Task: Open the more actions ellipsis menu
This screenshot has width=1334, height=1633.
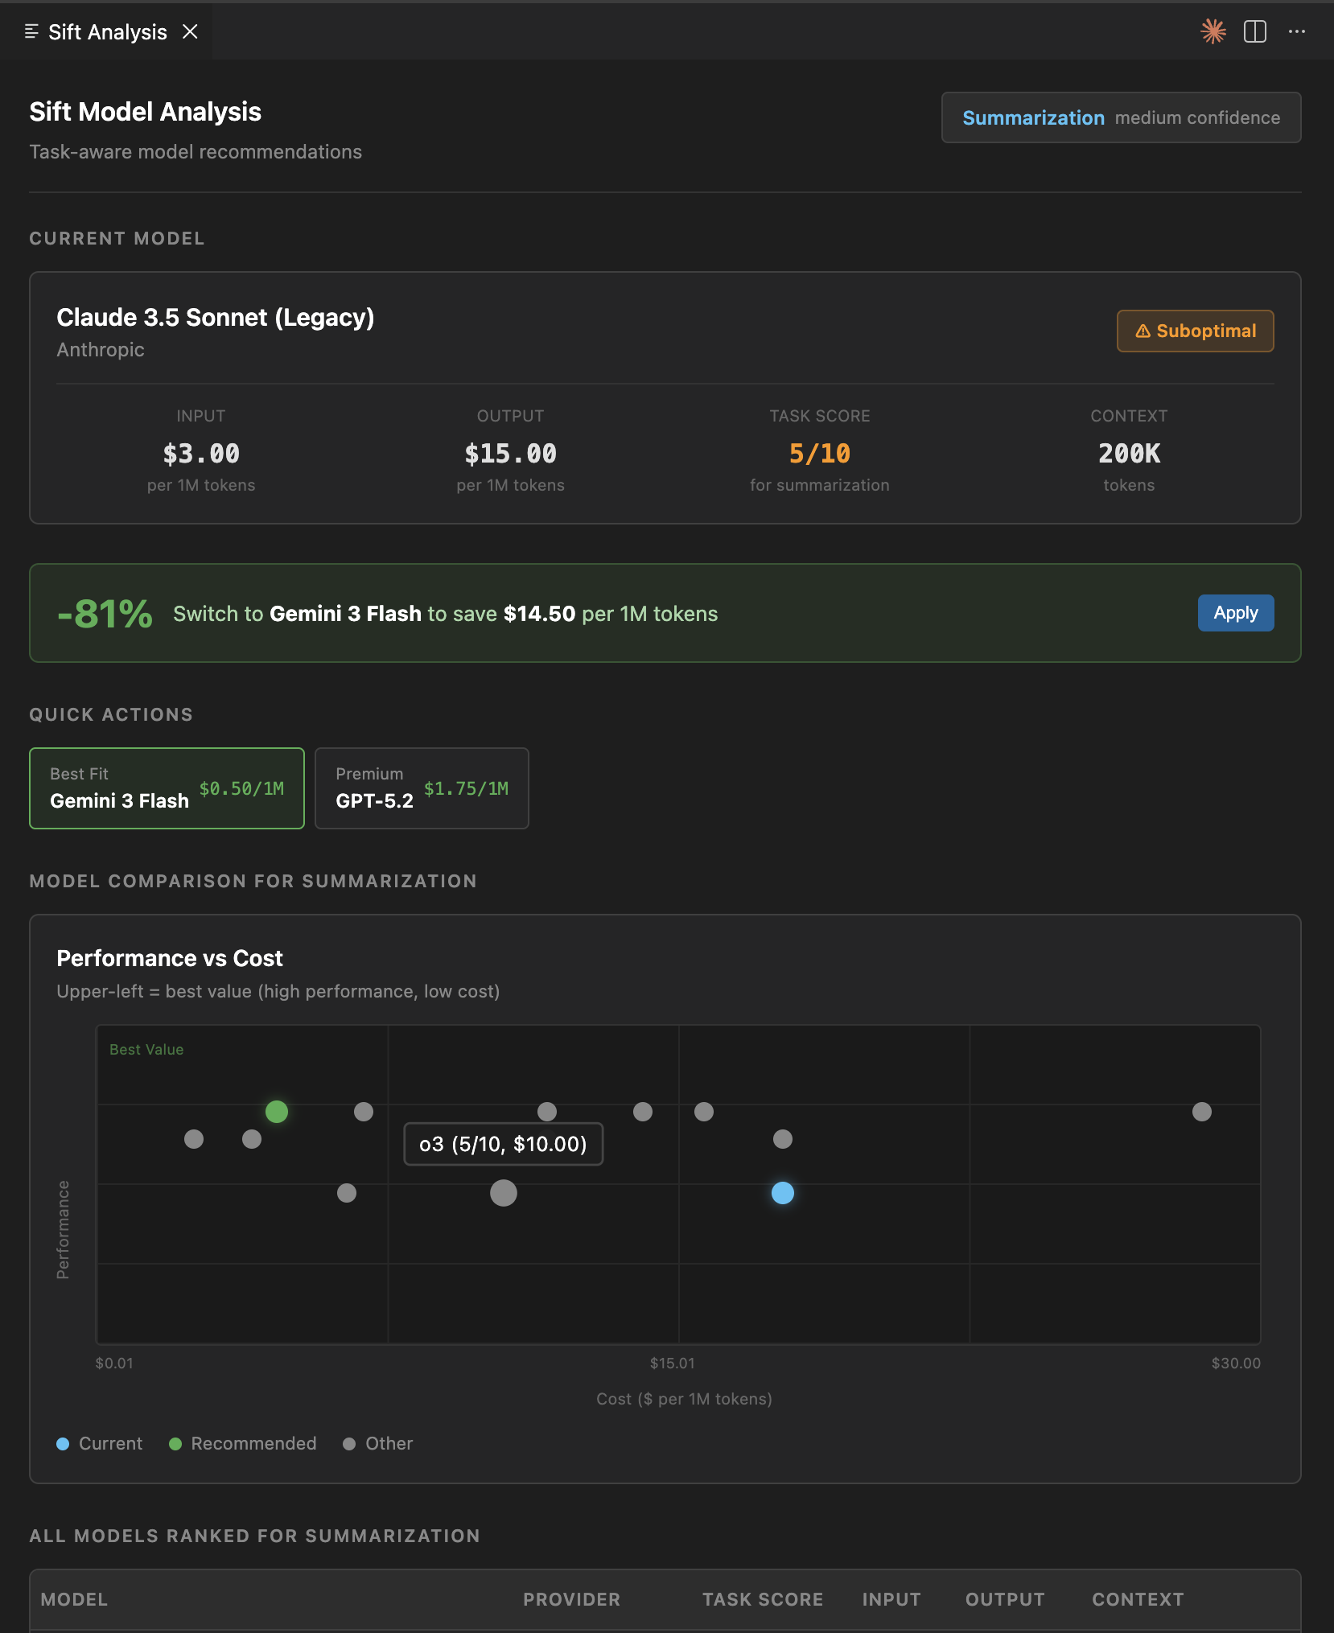Action: 1296,31
